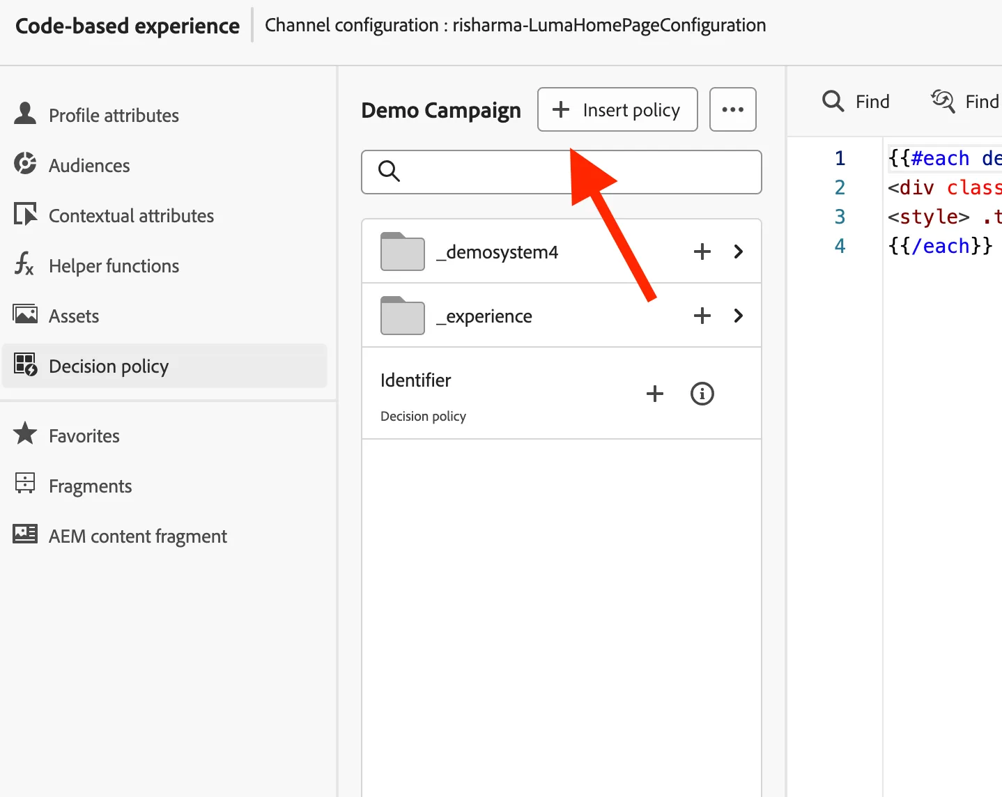
Task: Click the AEM content fragment icon
Action: pyautogui.click(x=25, y=534)
